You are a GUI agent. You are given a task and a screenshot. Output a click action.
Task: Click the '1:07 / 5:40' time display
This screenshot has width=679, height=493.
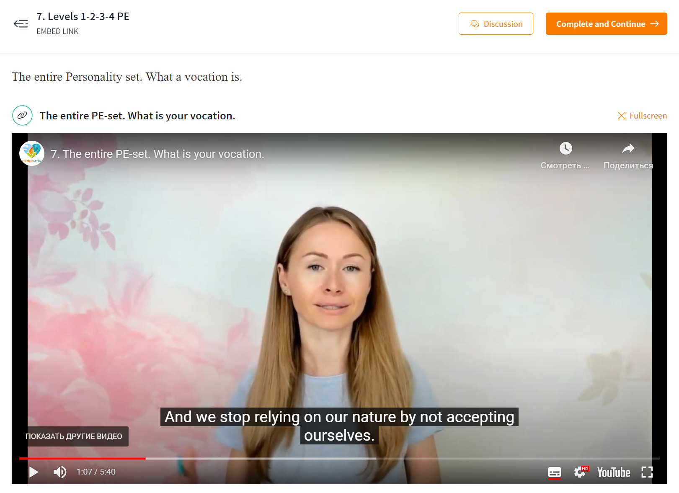click(x=96, y=472)
